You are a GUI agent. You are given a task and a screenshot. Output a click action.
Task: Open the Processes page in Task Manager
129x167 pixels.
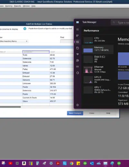(77, 36)
